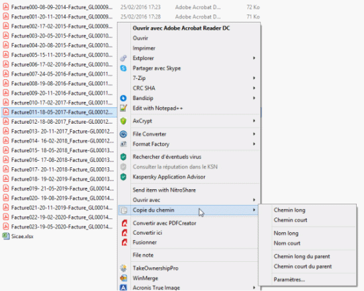
Task: Choose File note entry
Action: [x=143, y=255]
